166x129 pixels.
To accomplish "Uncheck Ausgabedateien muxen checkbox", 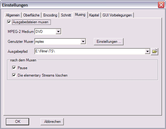I will (x=9, y=22).
